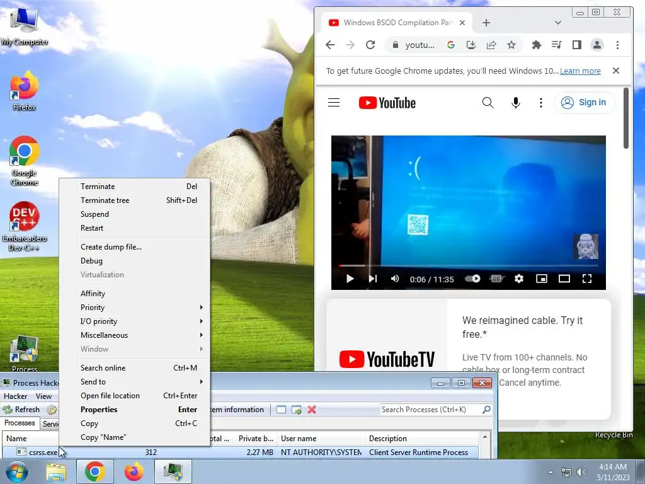This screenshot has width=645, height=484.
Task: Go forward in Chrome
Action: click(350, 45)
